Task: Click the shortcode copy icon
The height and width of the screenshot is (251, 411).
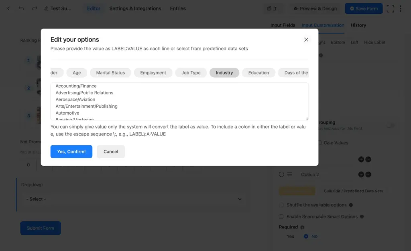Action: (269, 9)
